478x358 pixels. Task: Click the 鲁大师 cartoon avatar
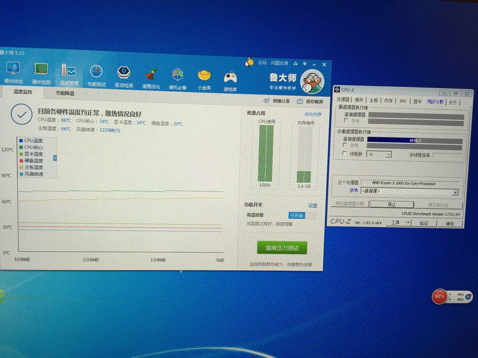[x=312, y=82]
